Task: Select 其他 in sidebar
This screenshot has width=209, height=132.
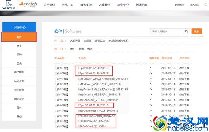Action: 19,117
